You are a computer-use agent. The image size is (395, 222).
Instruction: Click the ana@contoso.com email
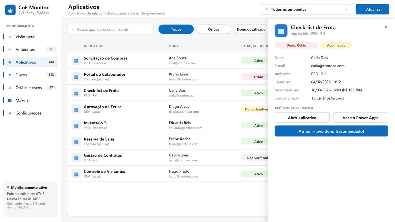[x=182, y=63]
